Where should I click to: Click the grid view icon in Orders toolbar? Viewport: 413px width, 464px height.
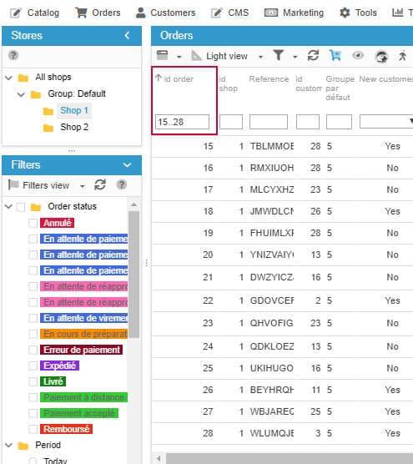[162, 55]
